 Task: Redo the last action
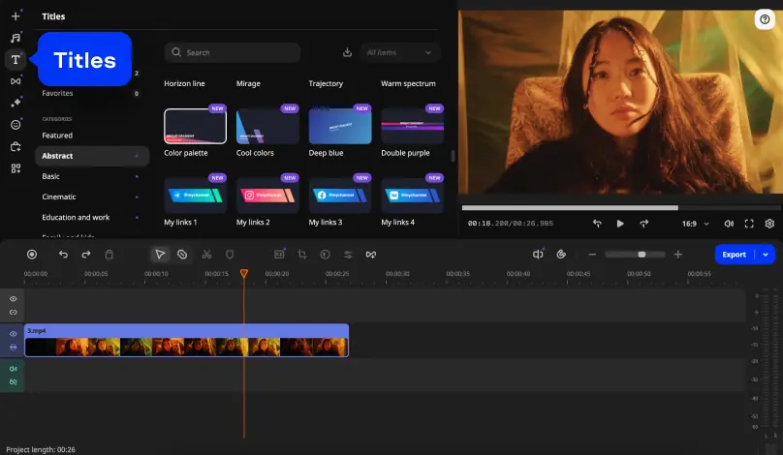coord(86,255)
